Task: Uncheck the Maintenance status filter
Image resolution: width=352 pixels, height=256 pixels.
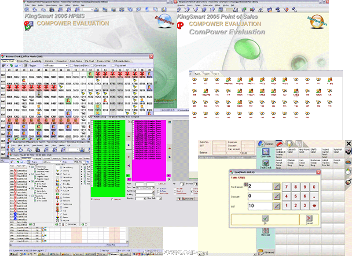Action: tap(61, 204)
